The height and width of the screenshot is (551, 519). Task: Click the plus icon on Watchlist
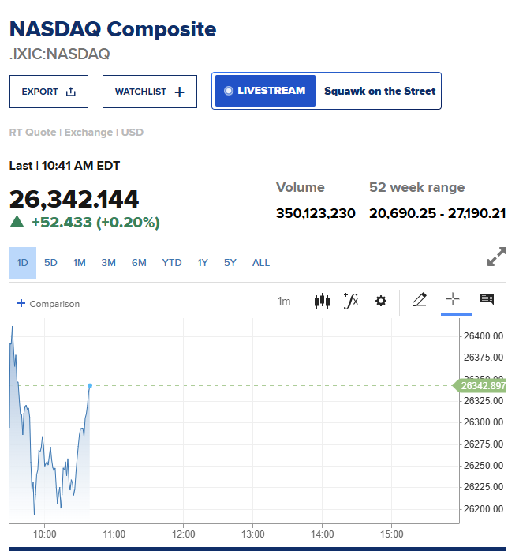[179, 92]
